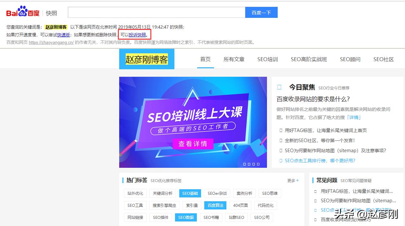Switch to the 所有文章 navigation tab

[x=234, y=59]
